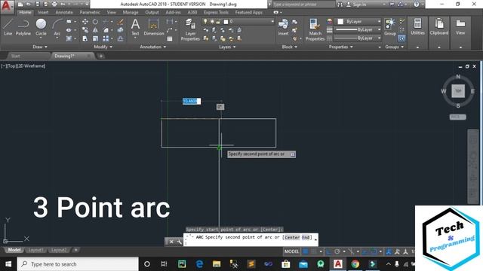Image resolution: width=483 pixels, height=271 pixels.
Task: Toggle object snap tracking in status bar
Action: tap(365, 251)
